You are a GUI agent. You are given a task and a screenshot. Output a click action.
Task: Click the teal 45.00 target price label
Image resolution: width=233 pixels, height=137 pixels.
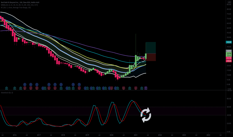(x=229, y=42)
